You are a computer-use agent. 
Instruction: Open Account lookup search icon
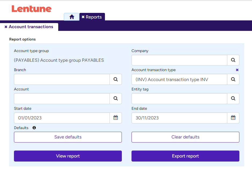116,98
